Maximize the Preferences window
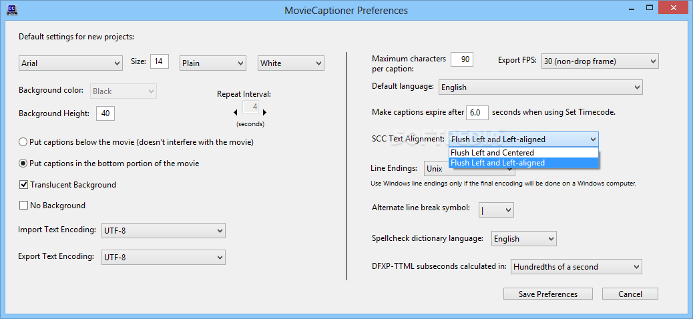The height and width of the screenshot is (319, 693). (649, 7)
